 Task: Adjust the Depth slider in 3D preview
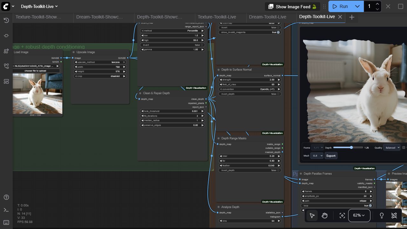pos(348,148)
